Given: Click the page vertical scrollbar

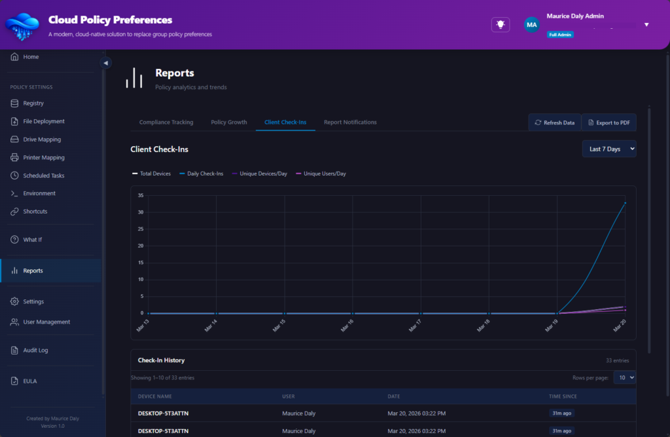Looking at the screenshot, I should point(649,229).
